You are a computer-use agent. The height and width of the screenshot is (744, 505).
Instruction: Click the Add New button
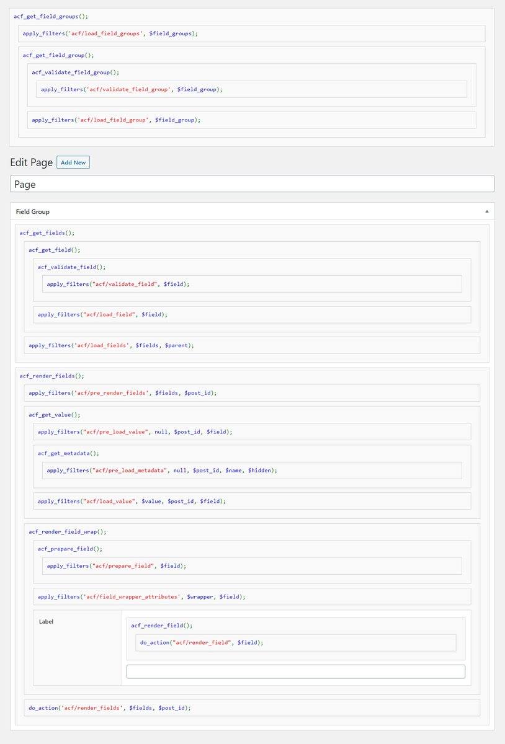point(73,162)
